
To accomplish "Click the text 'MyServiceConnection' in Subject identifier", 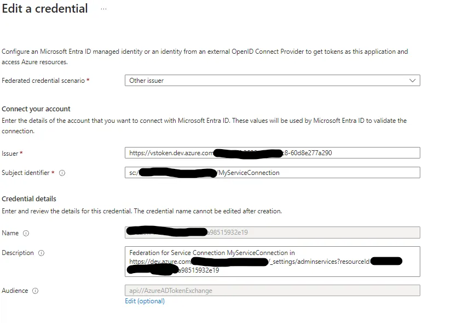I will 249,173.
